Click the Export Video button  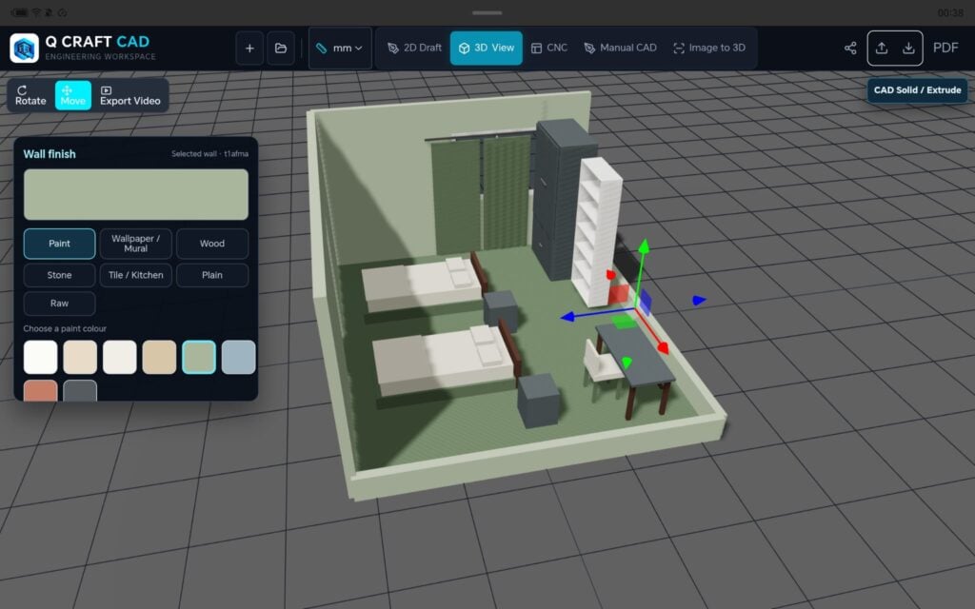[x=129, y=95]
